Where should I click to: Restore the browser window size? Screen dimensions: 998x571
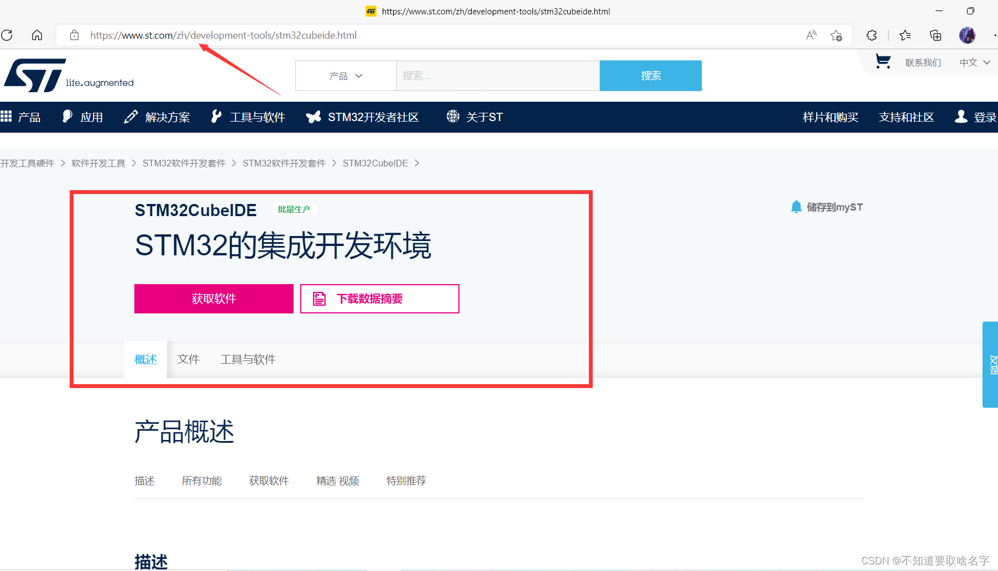970,11
